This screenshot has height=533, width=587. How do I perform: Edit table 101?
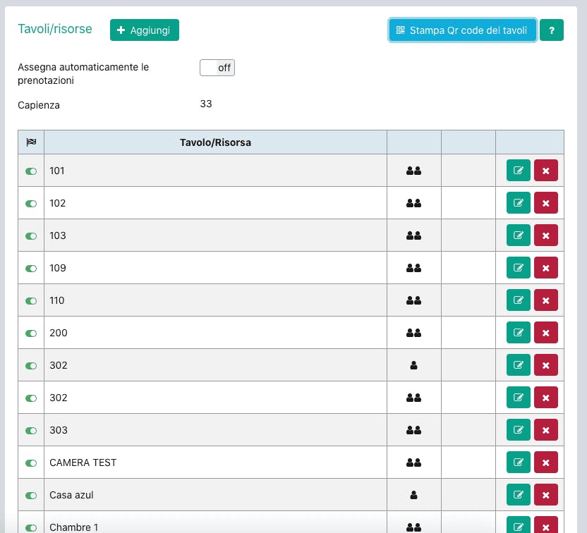click(x=518, y=170)
